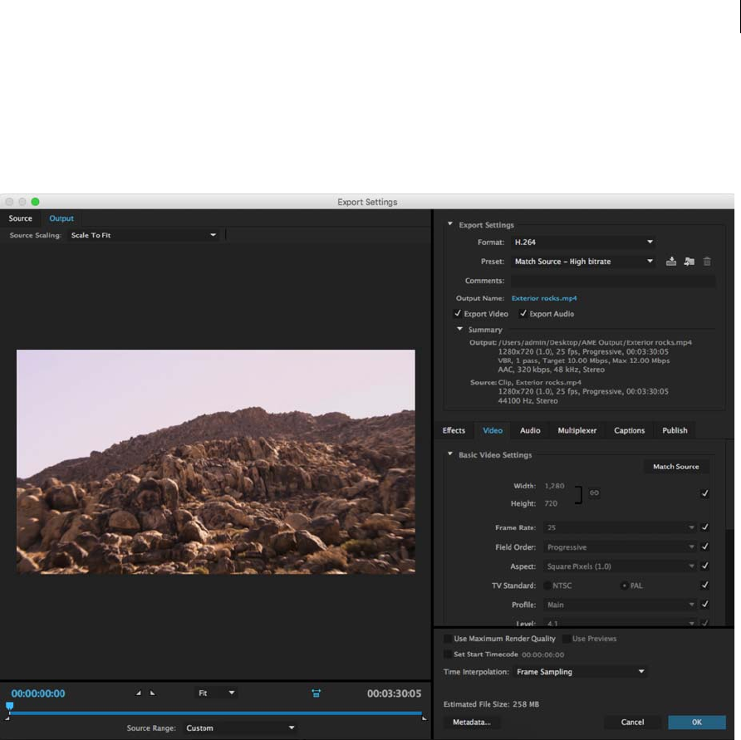This screenshot has width=741, height=740.
Task: Click the blue playhead on the timeline
Action: pyautogui.click(x=9, y=706)
